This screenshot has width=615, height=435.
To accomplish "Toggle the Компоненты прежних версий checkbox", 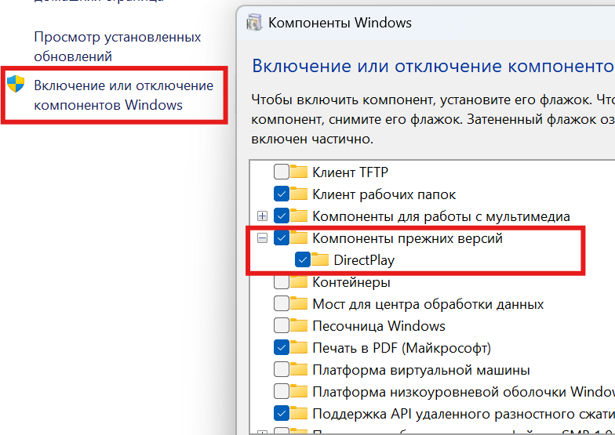I will coord(281,238).
